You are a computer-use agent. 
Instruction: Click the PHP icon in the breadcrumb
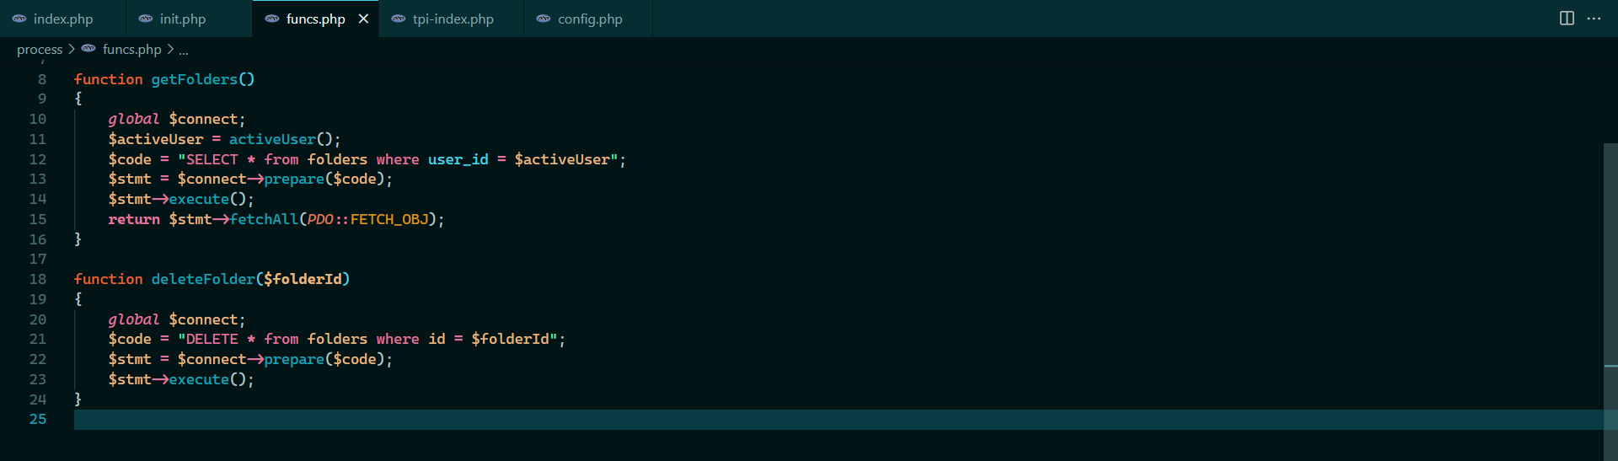coord(88,48)
